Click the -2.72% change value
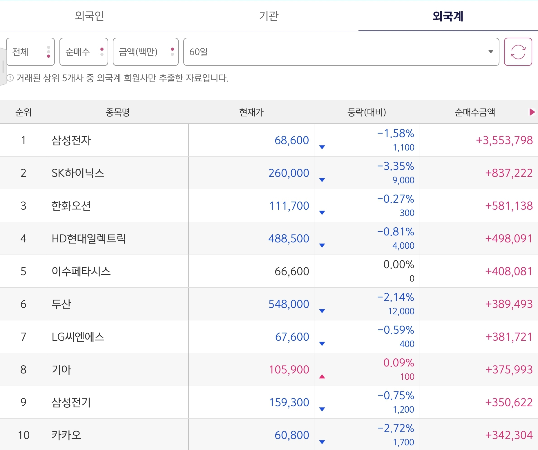Screen dimensions: 538x450 (396, 428)
